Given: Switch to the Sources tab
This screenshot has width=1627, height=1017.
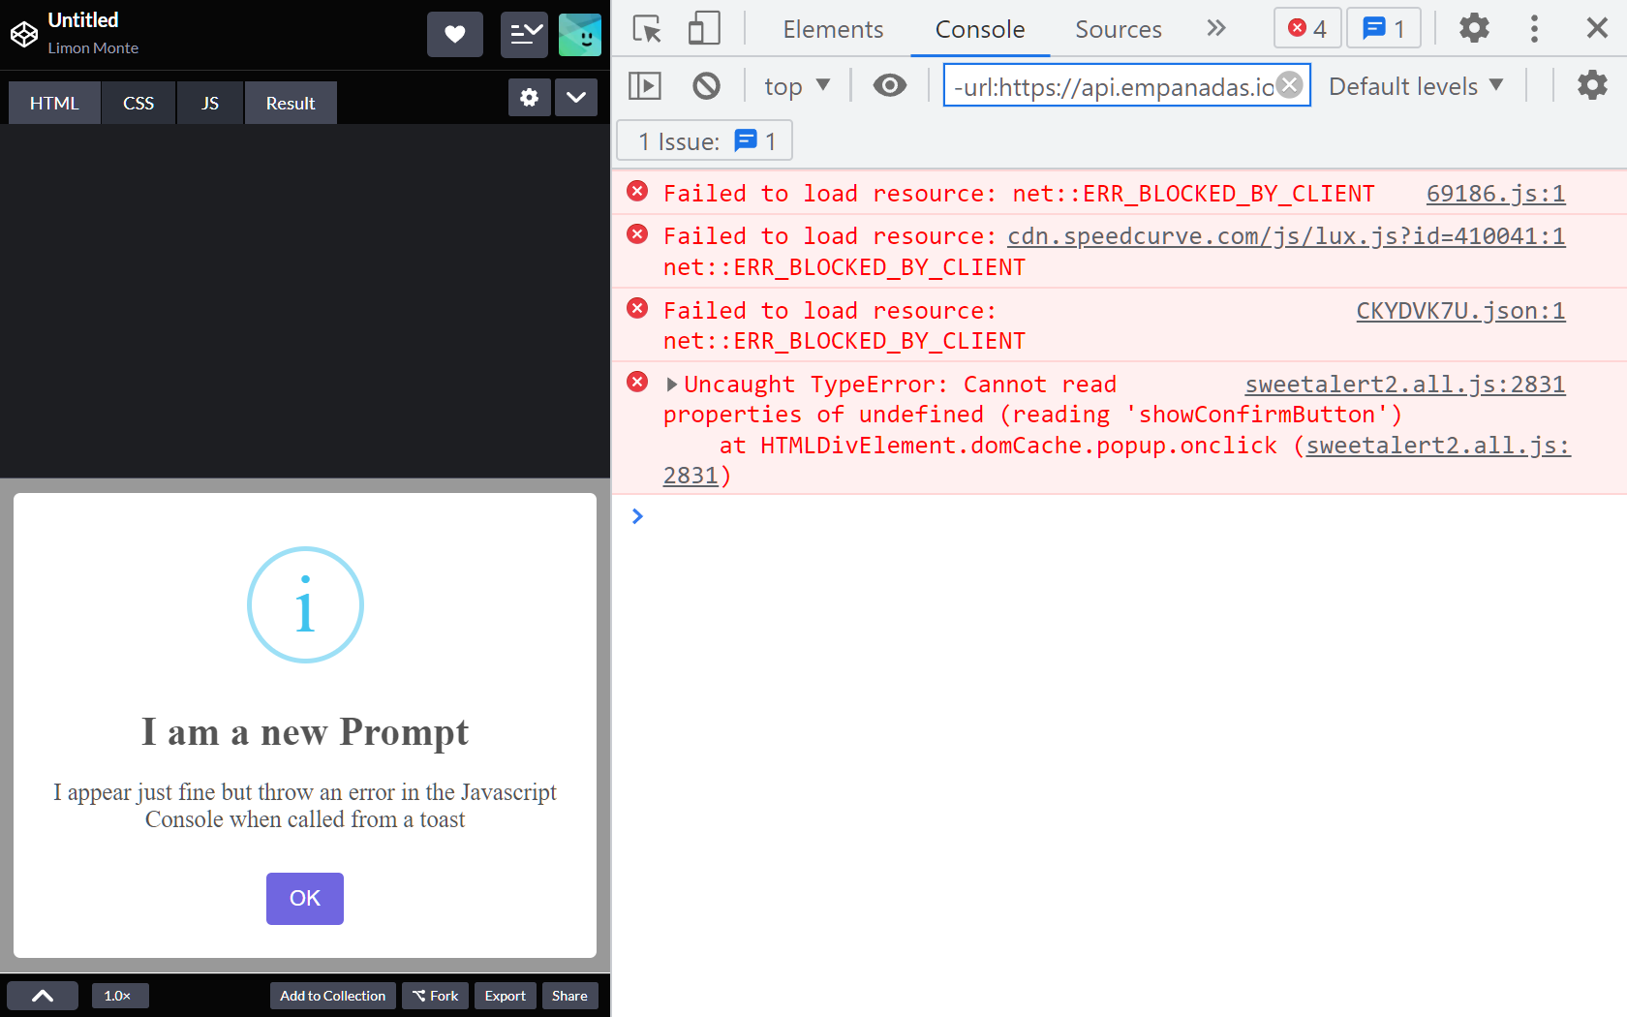Looking at the screenshot, I should pos(1118,29).
